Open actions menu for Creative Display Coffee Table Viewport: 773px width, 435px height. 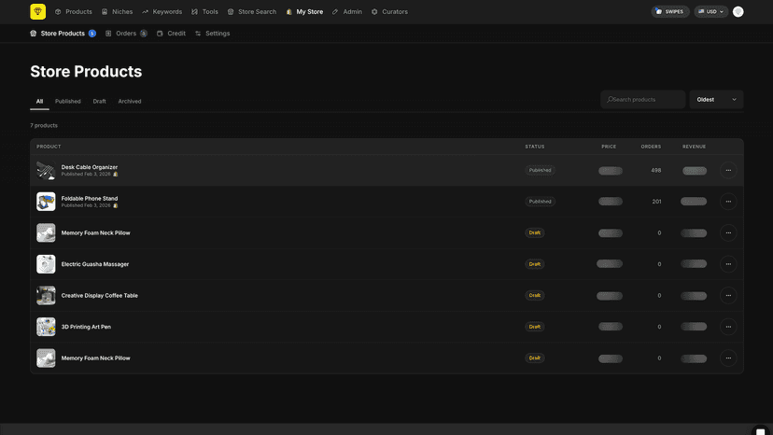coord(728,295)
